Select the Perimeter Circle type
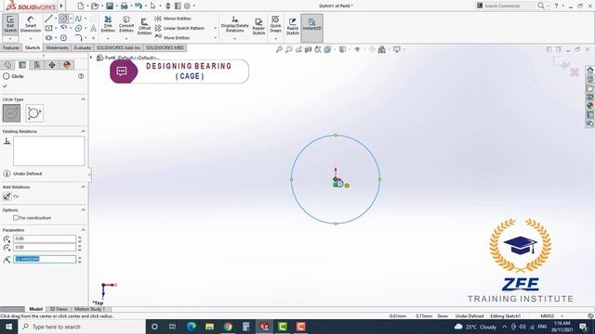Image resolution: width=595 pixels, height=334 pixels. 34,113
